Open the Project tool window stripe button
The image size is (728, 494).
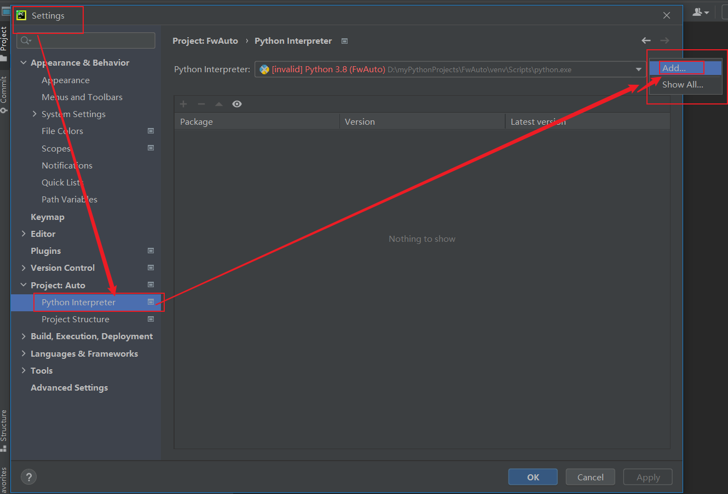coord(4,37)
